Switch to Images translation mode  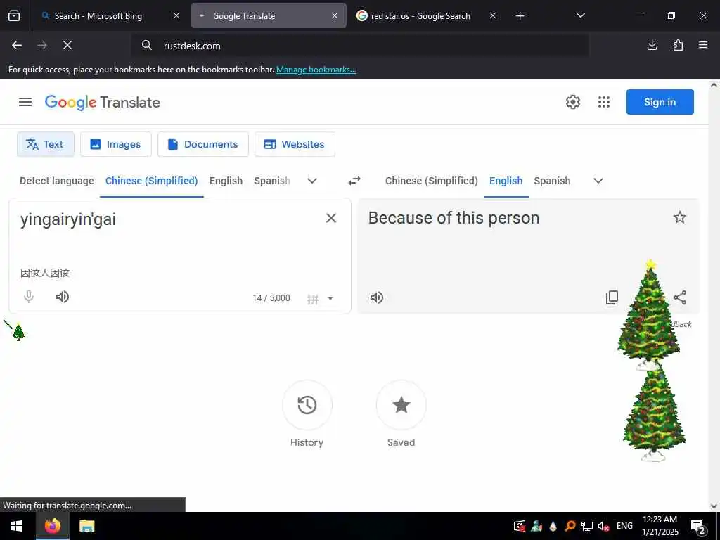116,144
